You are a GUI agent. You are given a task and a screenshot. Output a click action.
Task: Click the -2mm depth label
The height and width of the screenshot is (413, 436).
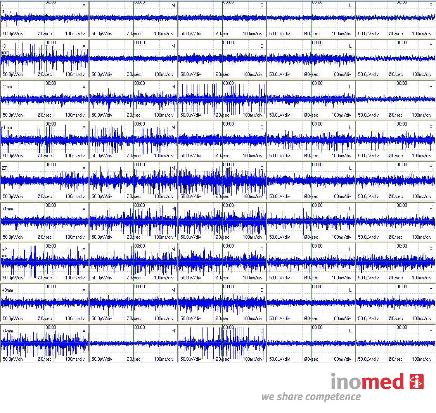[x=7, y=87]
